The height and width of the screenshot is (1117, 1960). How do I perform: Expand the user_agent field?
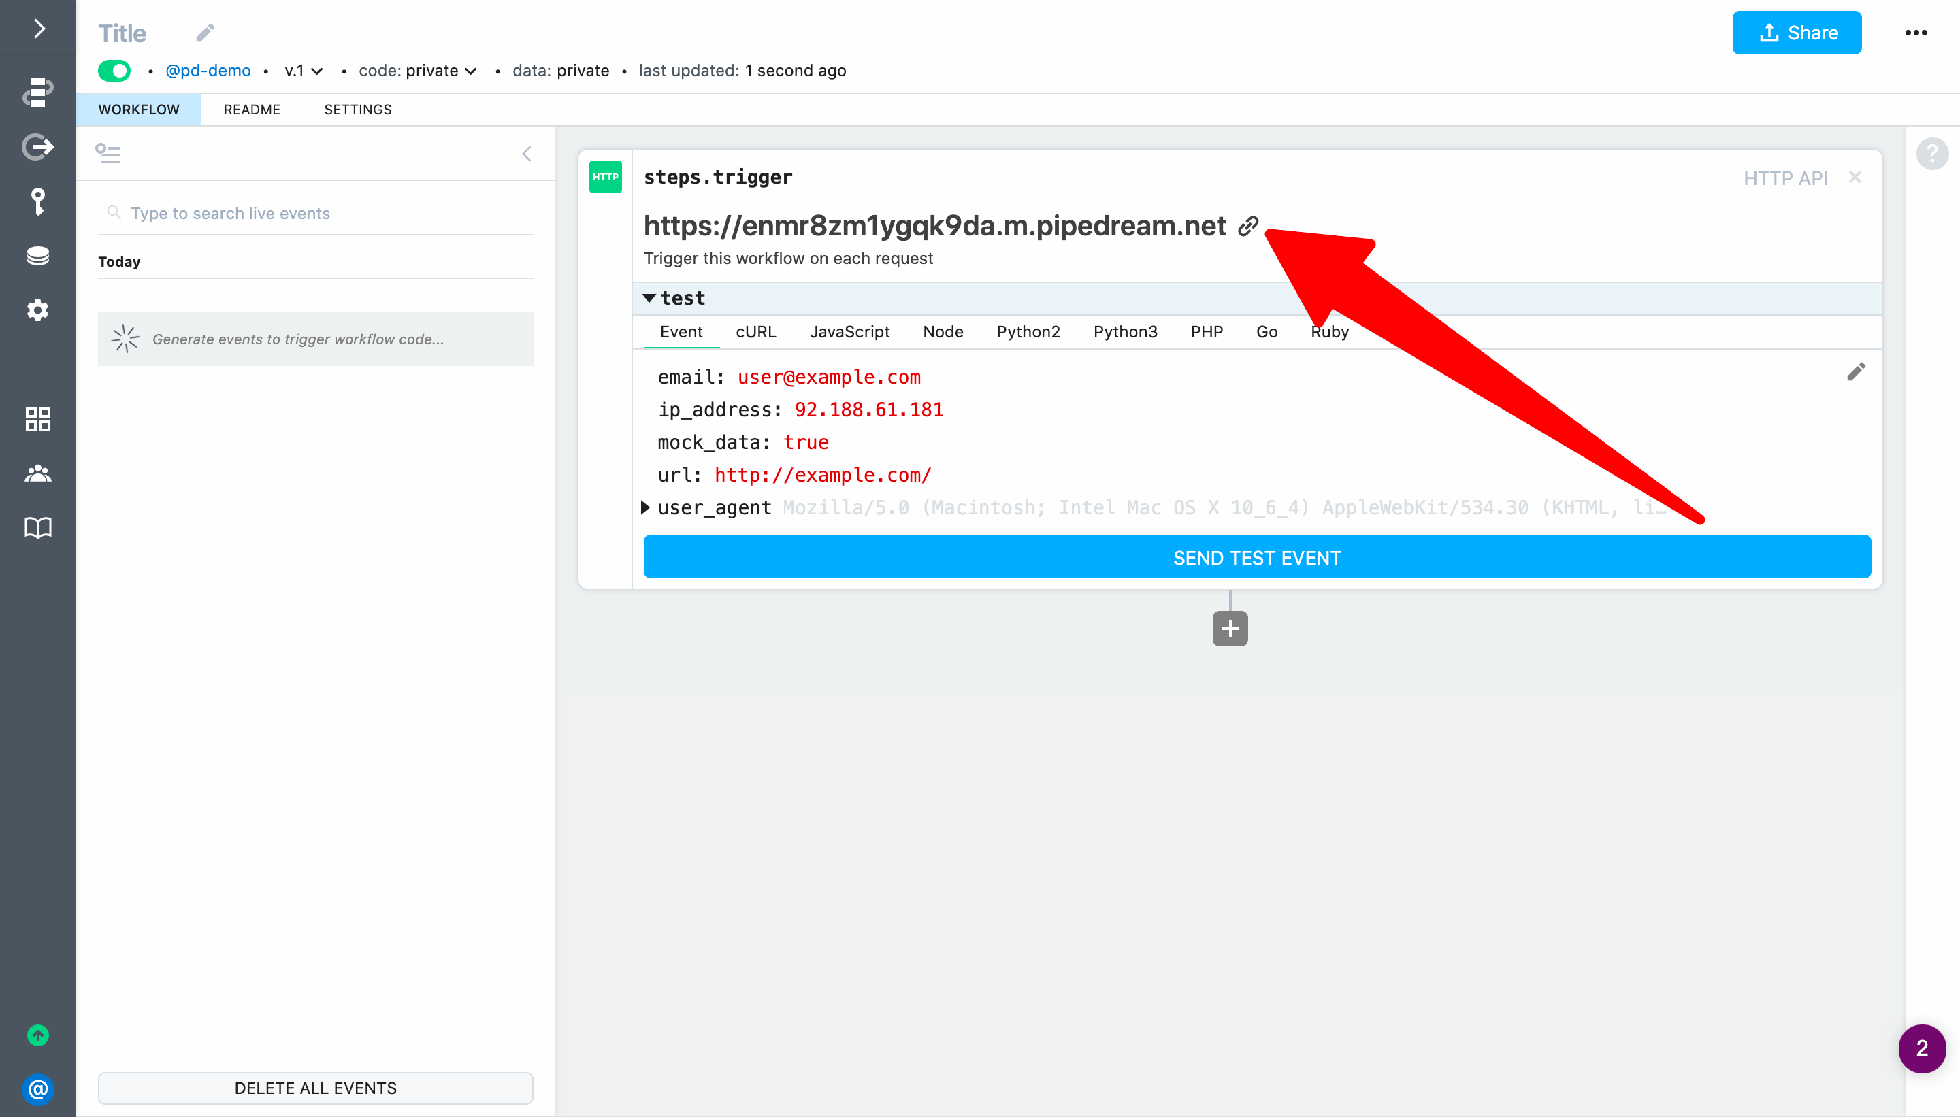pos(645,507)
